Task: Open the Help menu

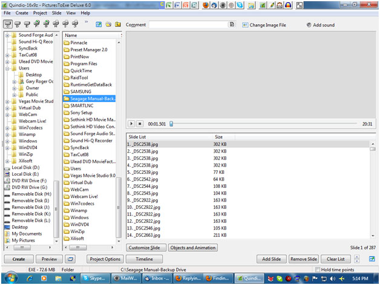Action: (x=85, y=13)
